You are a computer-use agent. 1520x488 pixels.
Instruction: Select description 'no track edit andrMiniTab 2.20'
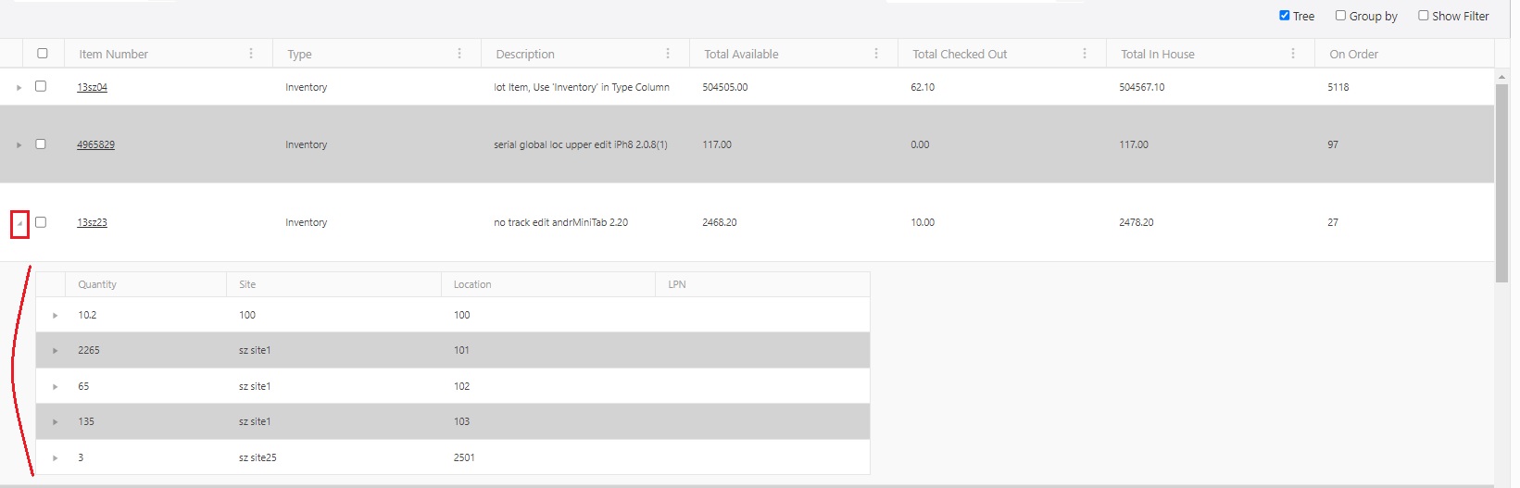[560, 222]
